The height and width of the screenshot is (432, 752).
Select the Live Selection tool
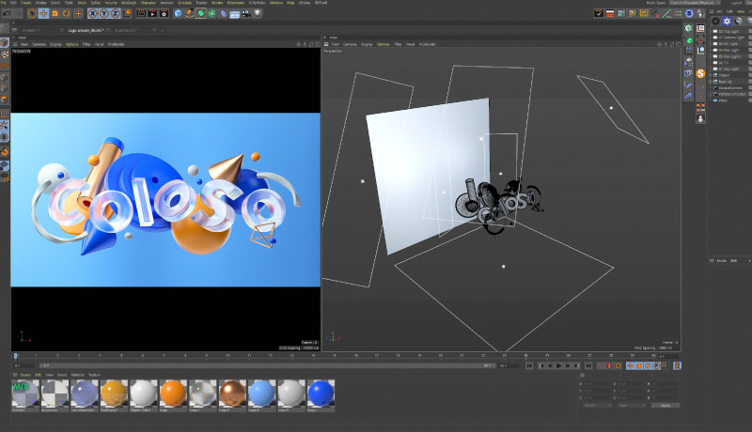pos(32,13)
